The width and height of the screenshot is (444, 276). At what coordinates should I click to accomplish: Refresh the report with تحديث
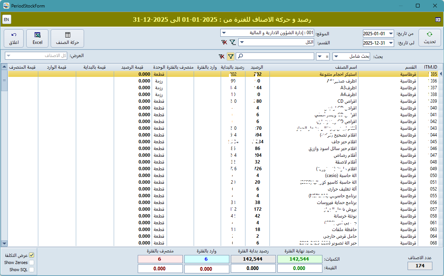[x=429, y=38]
